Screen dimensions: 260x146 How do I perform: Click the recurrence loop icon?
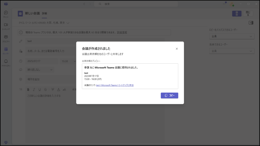pyautogui.click(x=20, y=70)
